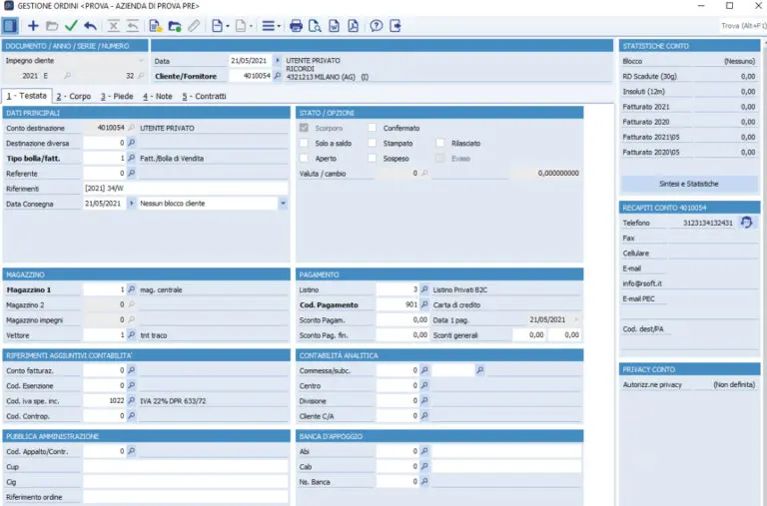The image size is (767, 506).
Task: Switch to the Corpo tab
Action: [x=73, y=97]
